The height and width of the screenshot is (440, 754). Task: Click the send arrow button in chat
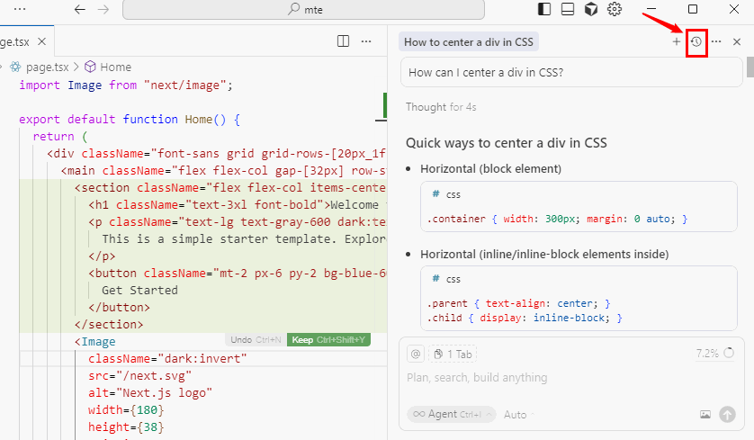tap(727, 414)
